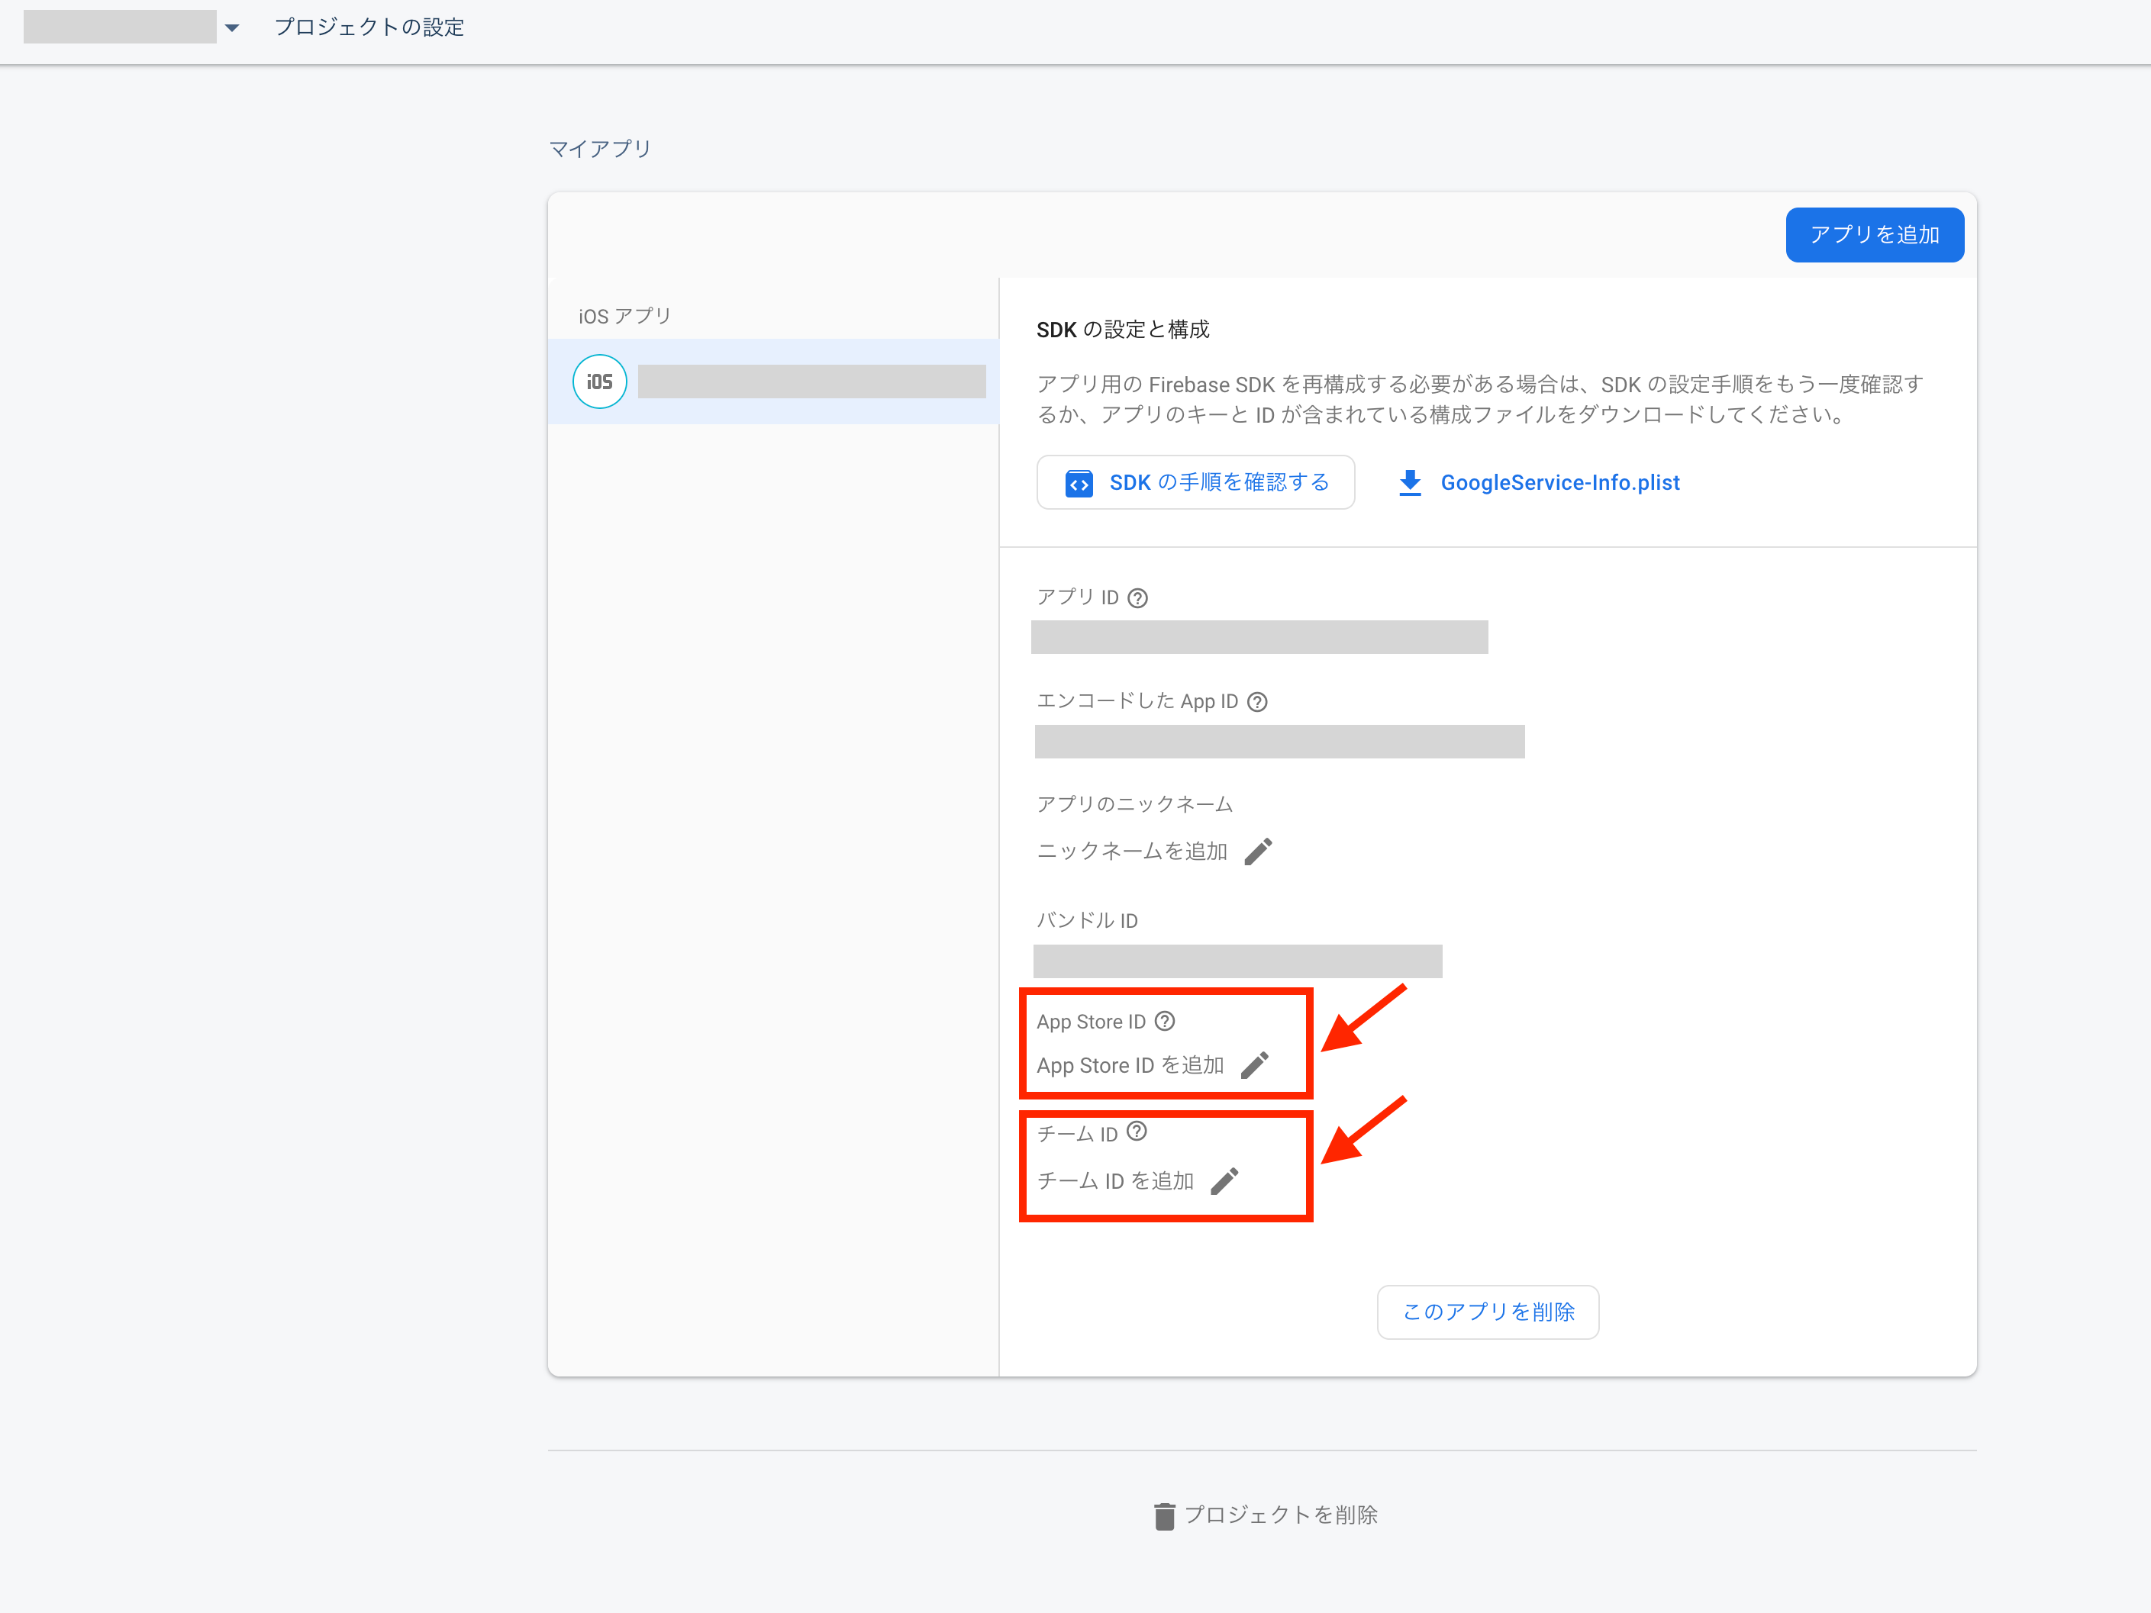Click the チーム ID を追加 text

[1114, 1181]
